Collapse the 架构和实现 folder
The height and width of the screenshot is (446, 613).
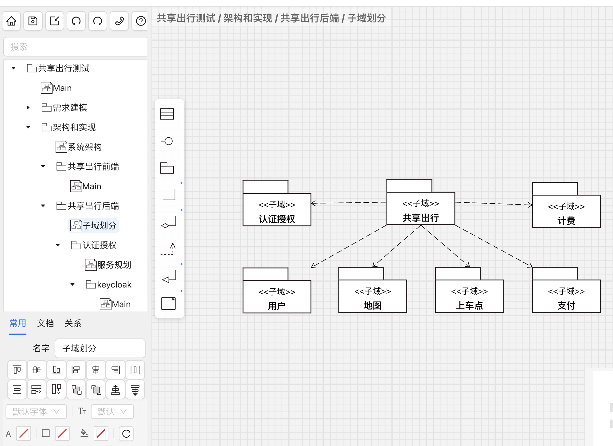(x=28, y=127)
